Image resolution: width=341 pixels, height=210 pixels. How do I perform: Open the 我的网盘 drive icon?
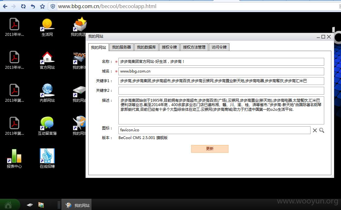[x=79, y=91]
